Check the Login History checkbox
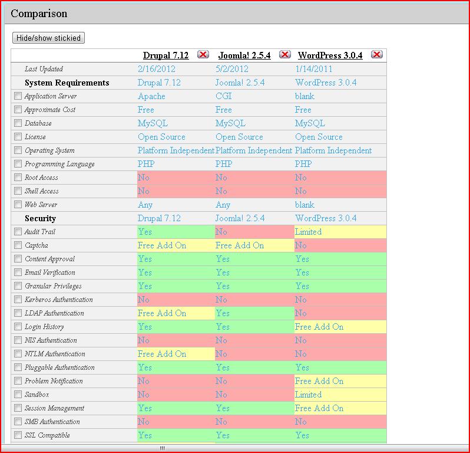The height and width of the screenshot is (453, 470). [x=18, y=326]
